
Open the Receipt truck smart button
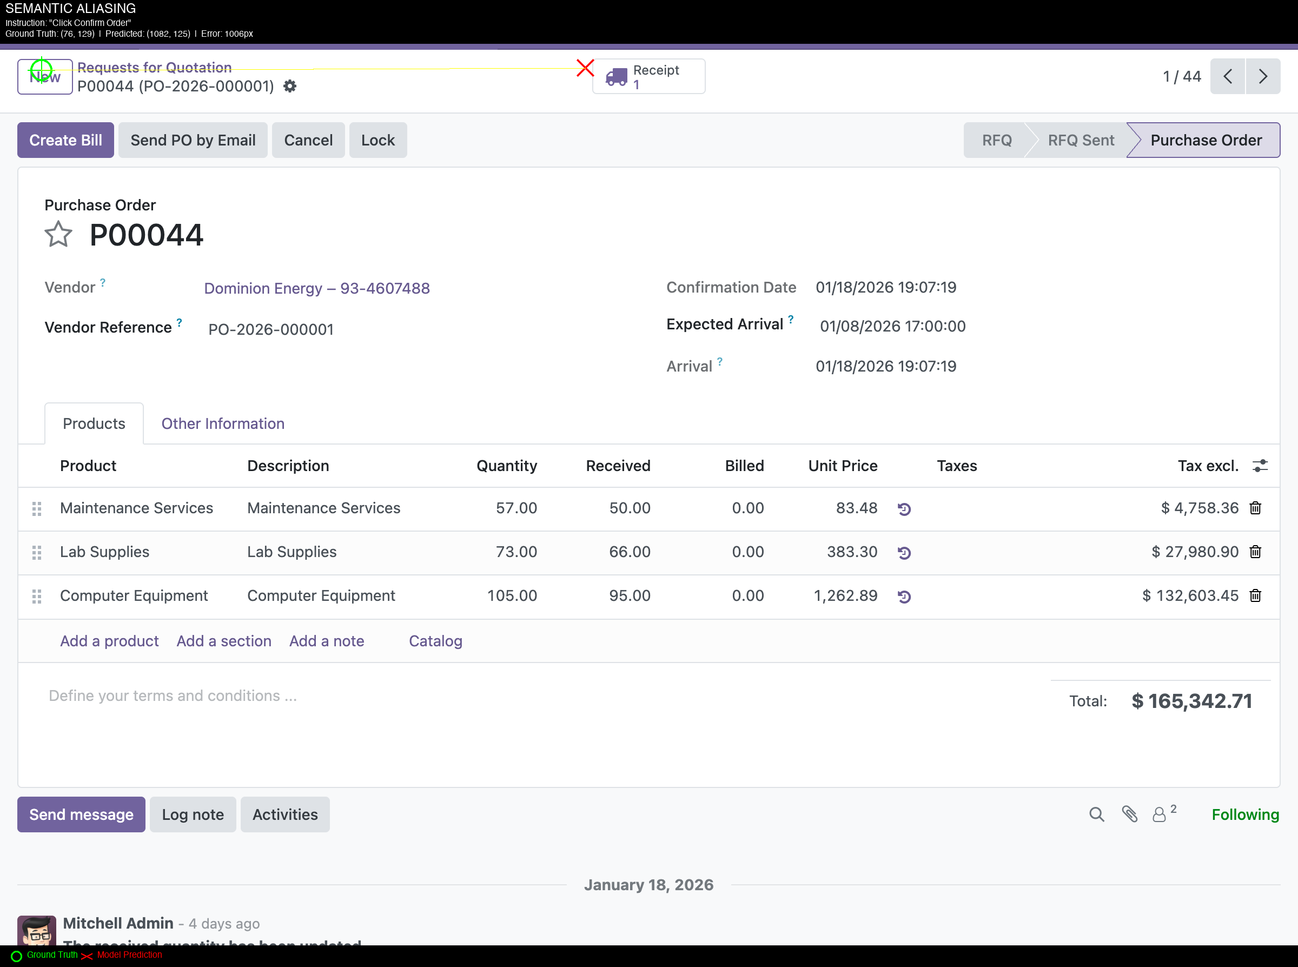pyautogui.click(x=648, y=77)
